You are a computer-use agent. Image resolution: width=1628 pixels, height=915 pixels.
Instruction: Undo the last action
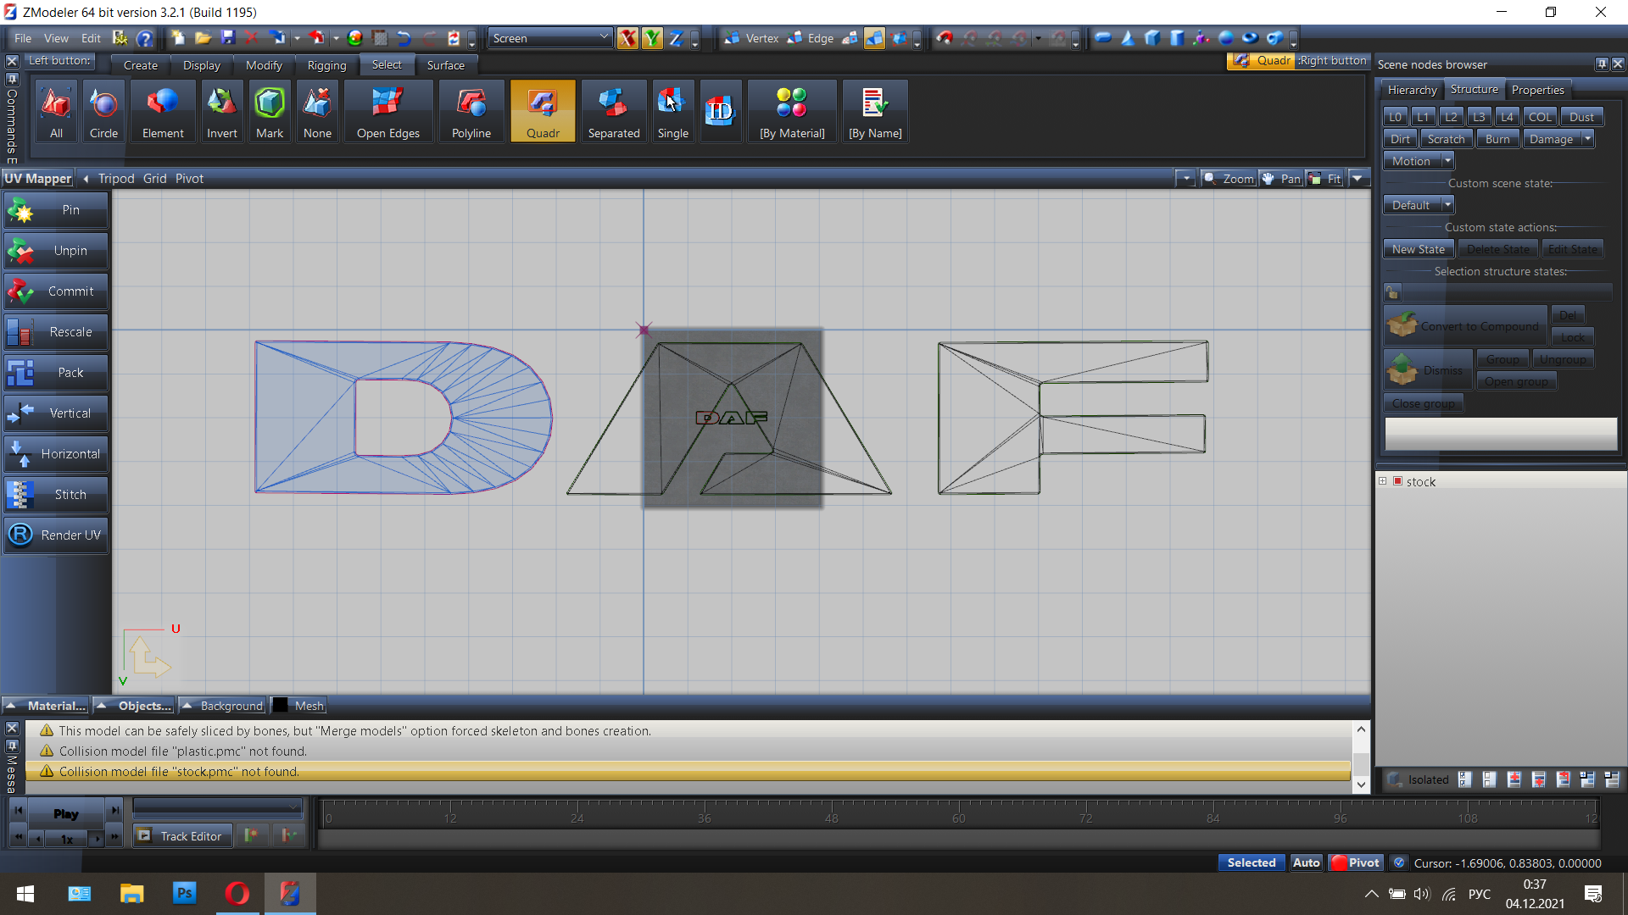click(404, 38)
